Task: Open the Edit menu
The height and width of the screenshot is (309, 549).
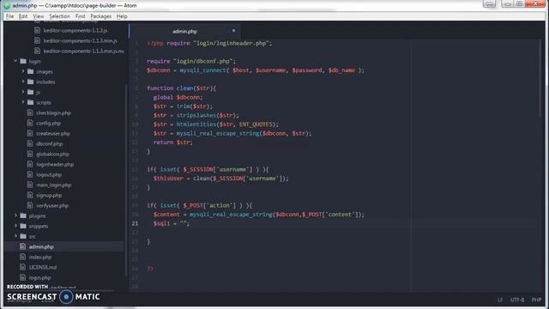Action: pyautogui.click(x=23, y=16)
